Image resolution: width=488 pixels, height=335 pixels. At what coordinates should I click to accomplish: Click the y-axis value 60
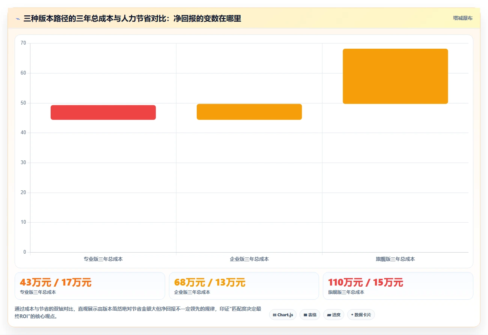coord(23,73)
